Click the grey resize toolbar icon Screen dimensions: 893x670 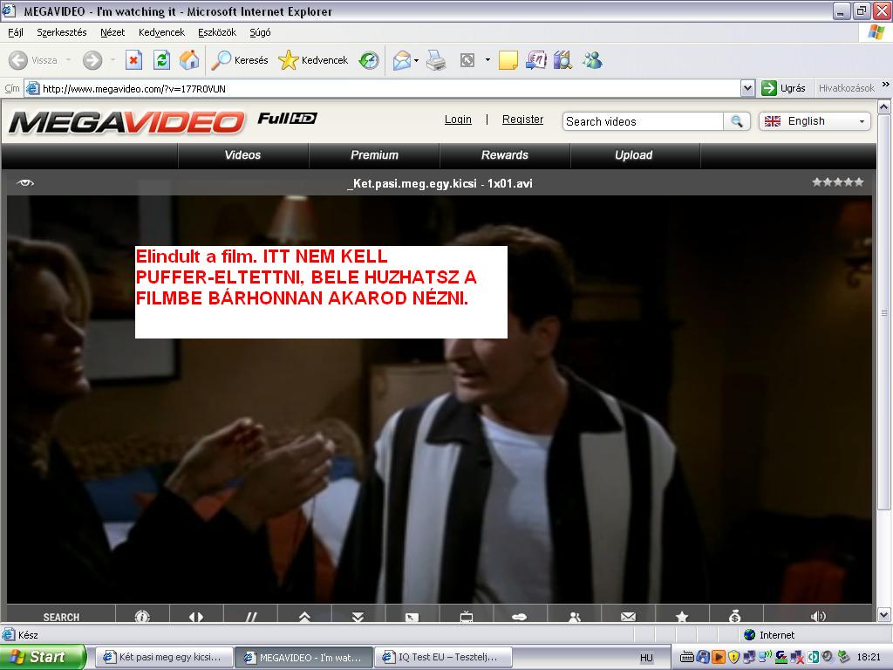click(467, 60)
